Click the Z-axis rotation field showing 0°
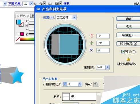 click(103, 50)
